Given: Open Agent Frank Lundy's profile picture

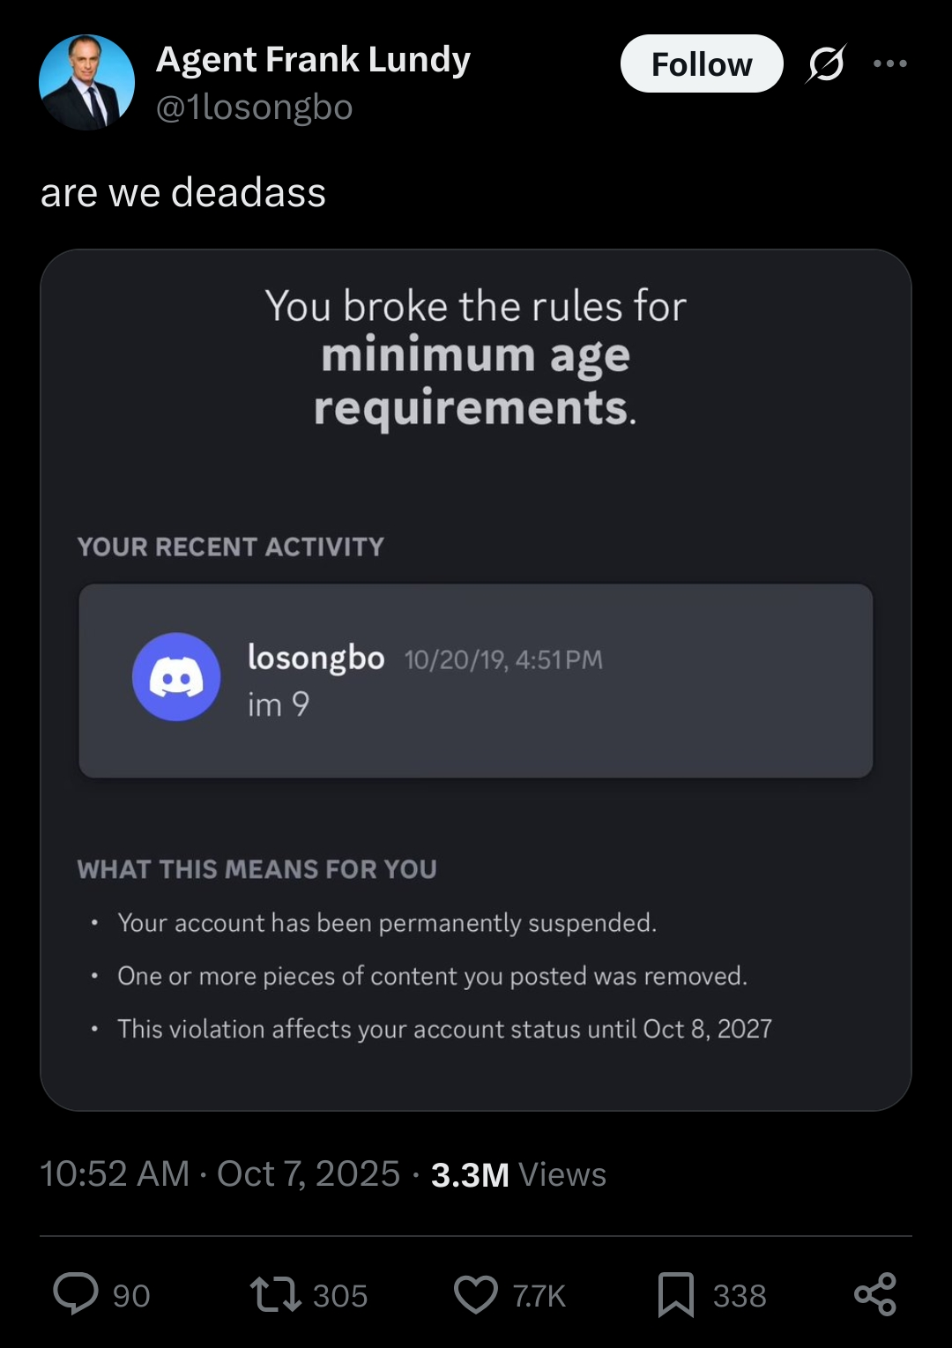Looking at the screenshot, I should point(86,83).
